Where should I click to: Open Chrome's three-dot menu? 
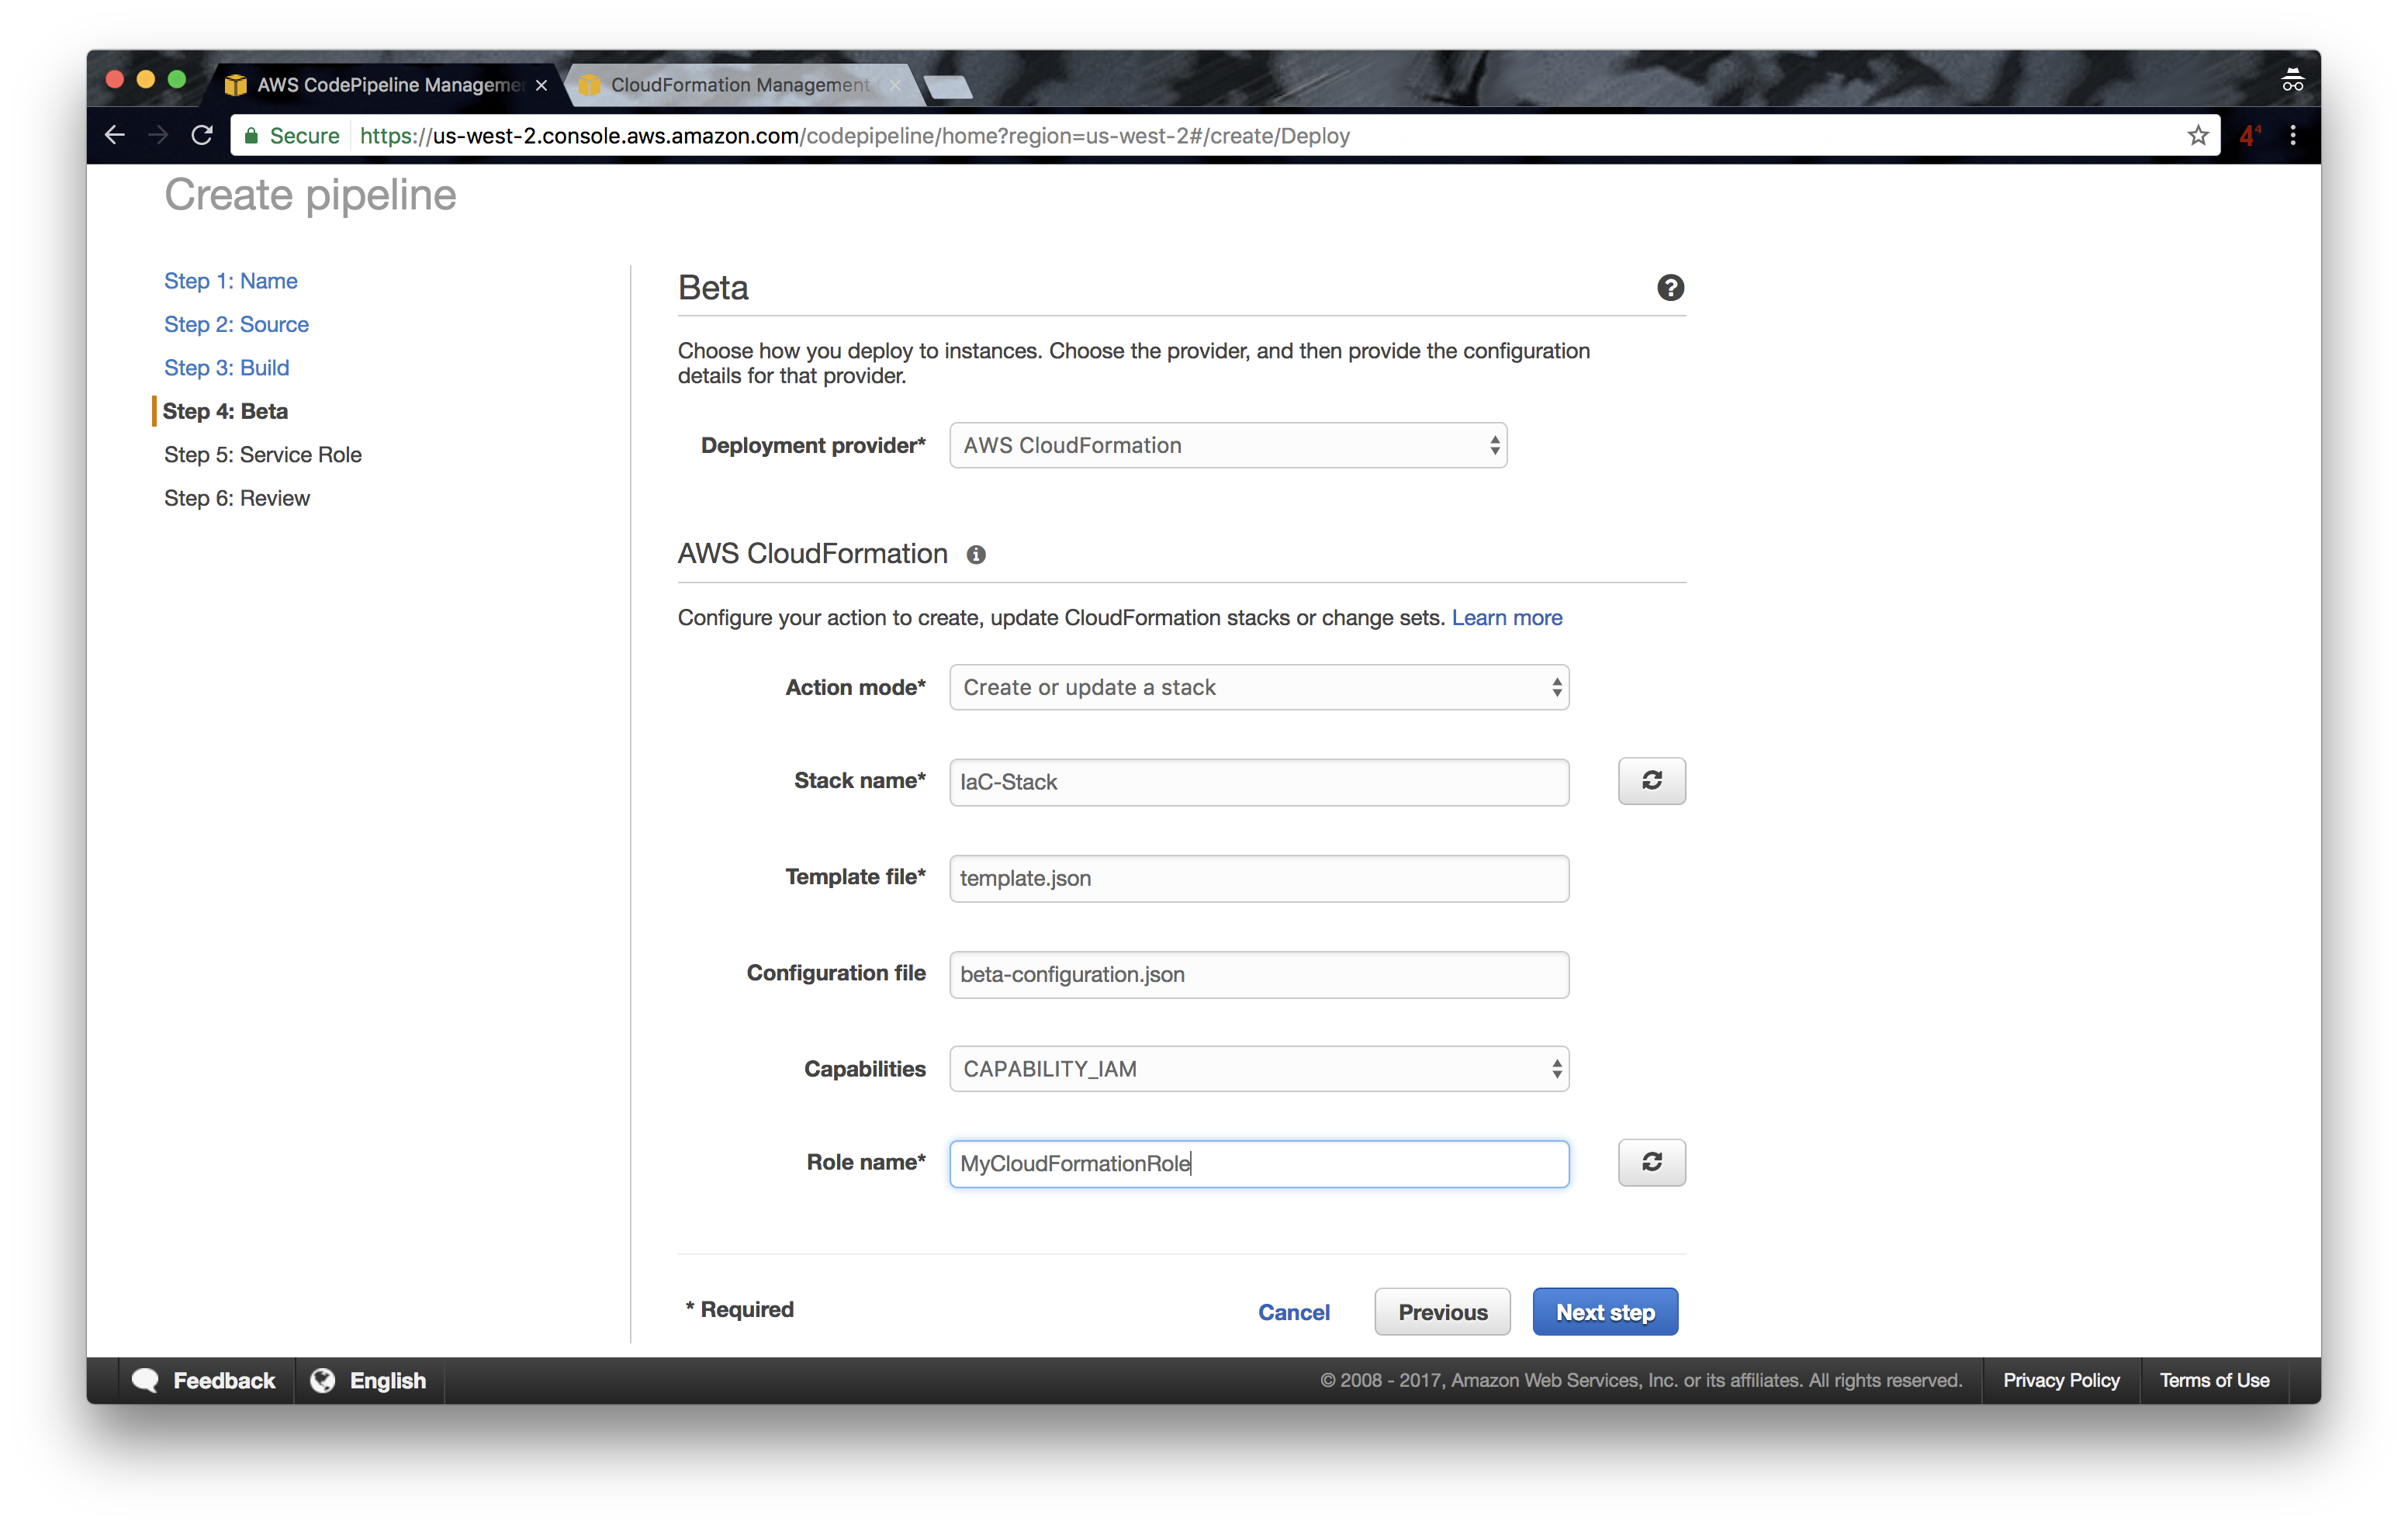[2293, 135]
